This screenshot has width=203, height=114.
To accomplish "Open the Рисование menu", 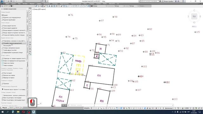I will [x=47, y=3].
